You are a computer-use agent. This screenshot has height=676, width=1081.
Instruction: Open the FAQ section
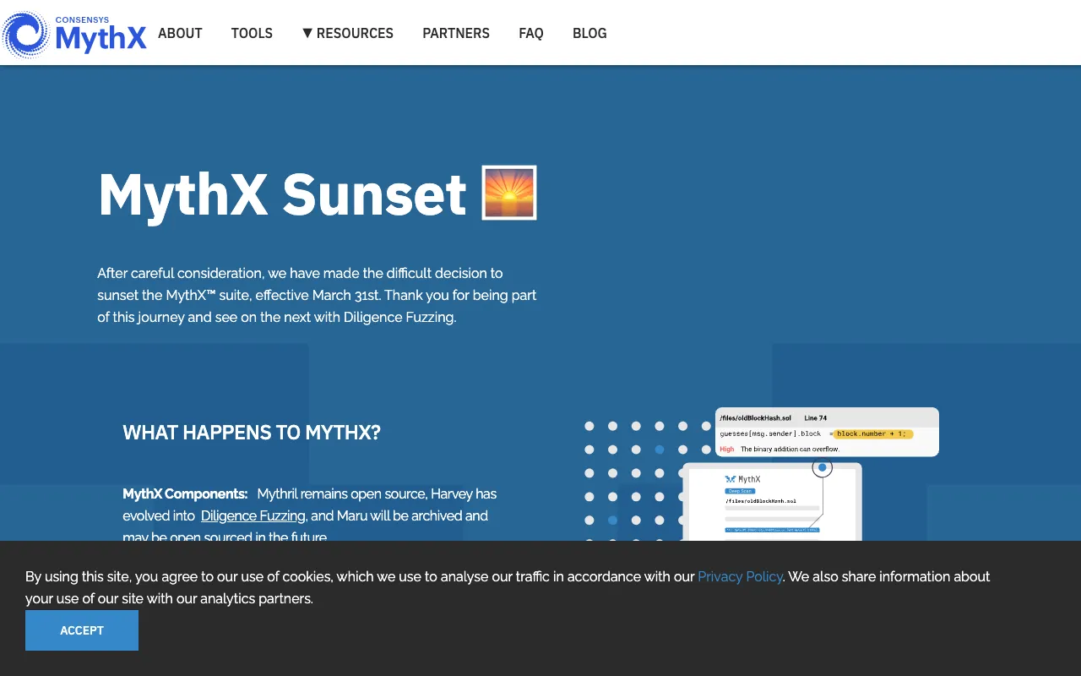(531, 33)
